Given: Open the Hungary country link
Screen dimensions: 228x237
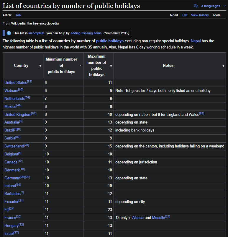Looking at the screenshot, I should click(x=12, y=226).
